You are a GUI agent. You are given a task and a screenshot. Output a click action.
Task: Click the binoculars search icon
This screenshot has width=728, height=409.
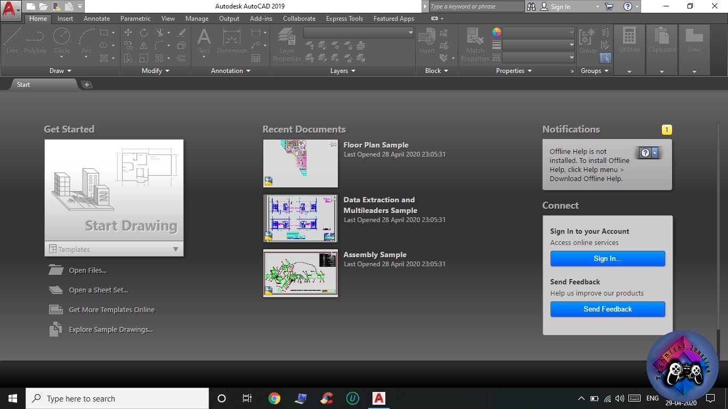(532, 6)
